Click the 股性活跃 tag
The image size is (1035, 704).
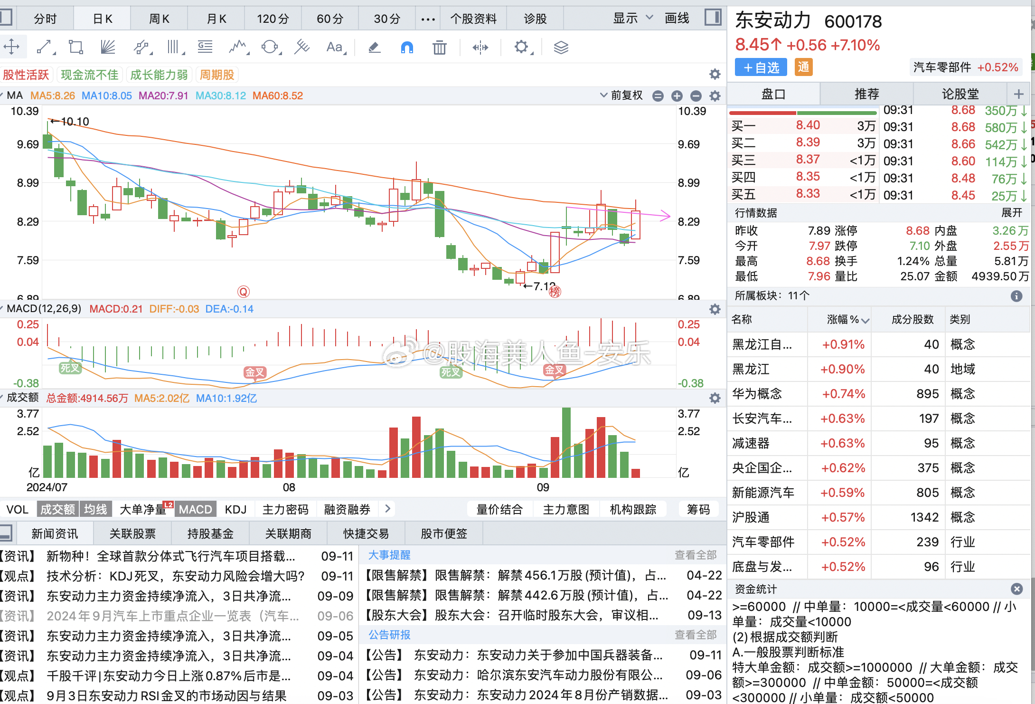click(x=26, y=75)
